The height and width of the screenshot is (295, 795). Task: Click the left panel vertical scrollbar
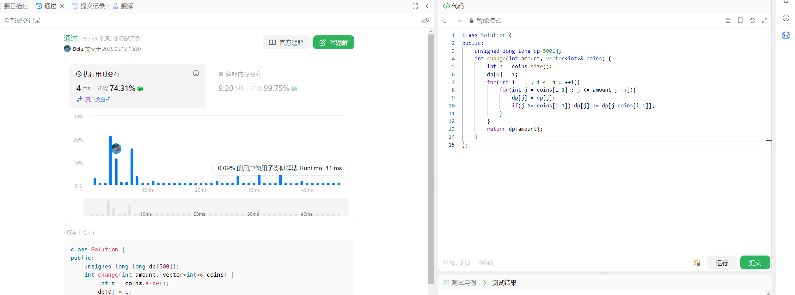coord(431,159)
